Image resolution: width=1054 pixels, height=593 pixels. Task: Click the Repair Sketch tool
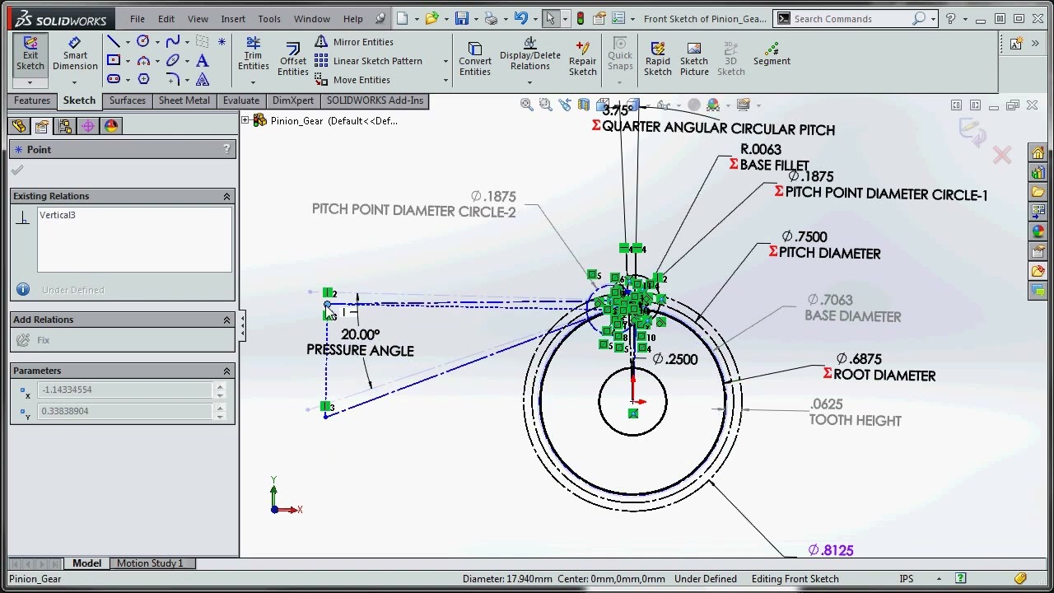[582, 58]
